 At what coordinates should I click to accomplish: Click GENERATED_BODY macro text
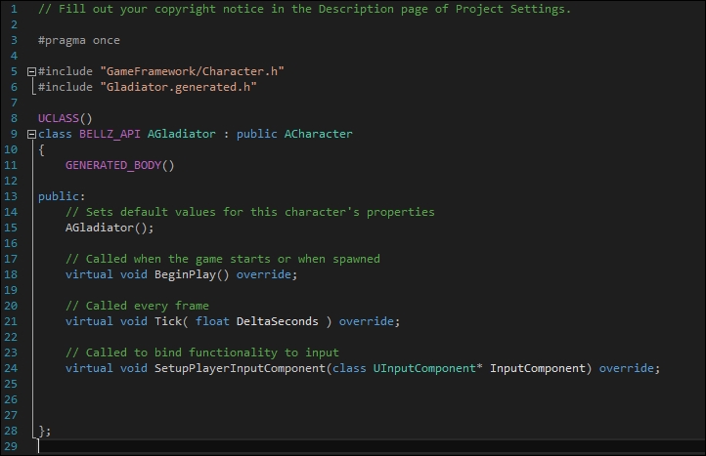coord(113,165)
